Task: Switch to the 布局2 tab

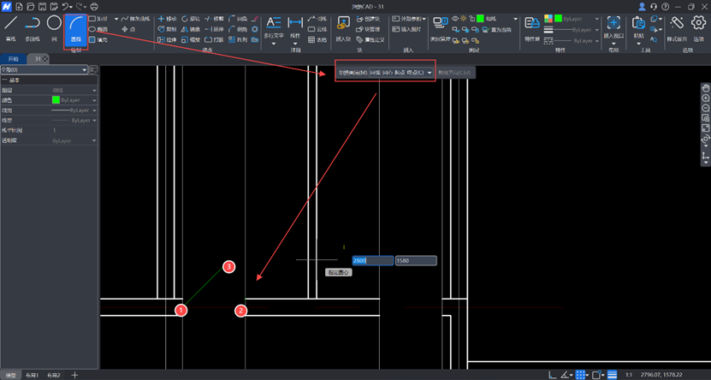Action: coord(54,375)
